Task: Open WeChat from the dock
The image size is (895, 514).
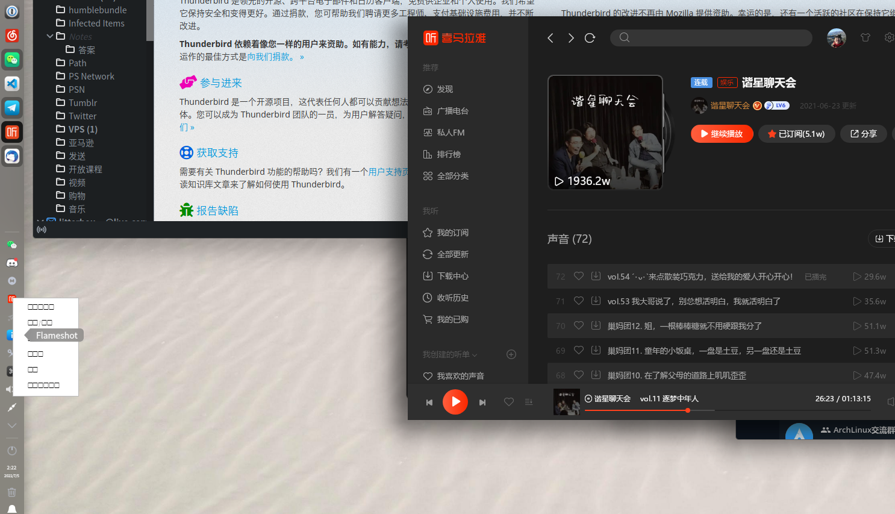Action: click(12, 60)
